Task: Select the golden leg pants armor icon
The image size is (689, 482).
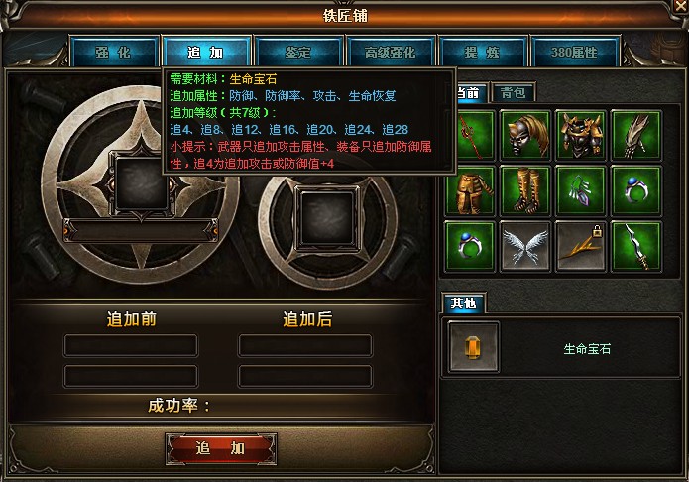Action: (470, 190)
